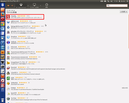Click the bareFTP title text
The width and height of the screenshot is (129, 103).
click(14, 93)
